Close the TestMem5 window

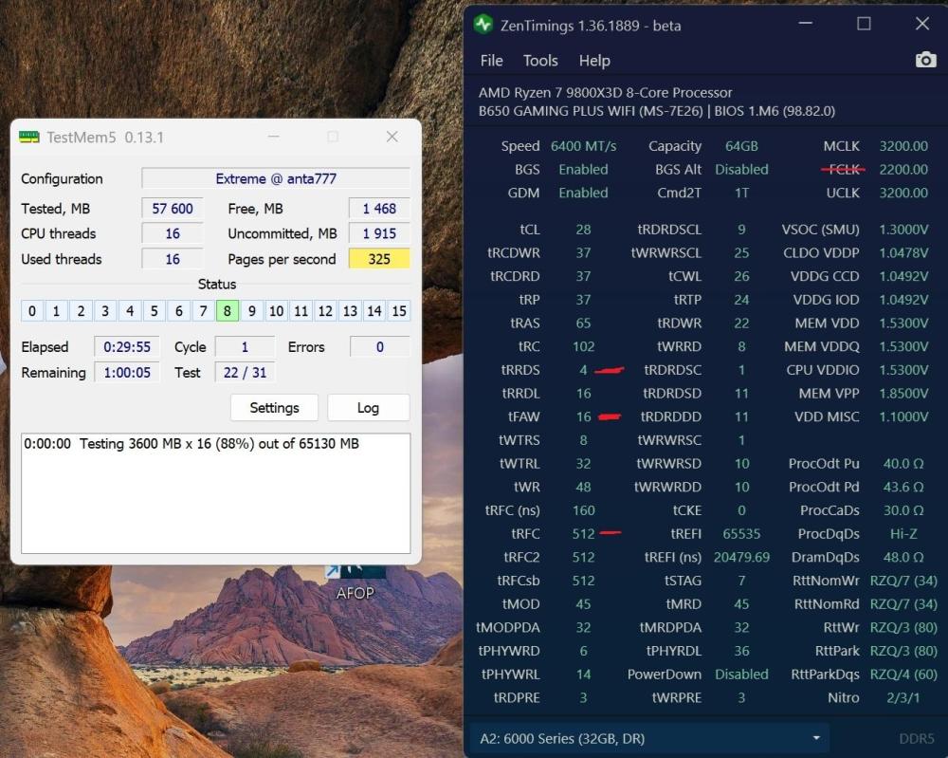[392, 138]
